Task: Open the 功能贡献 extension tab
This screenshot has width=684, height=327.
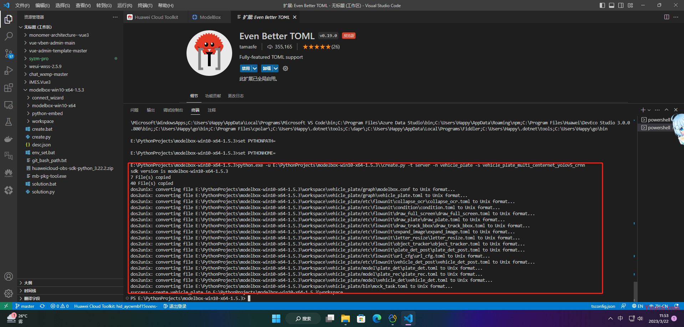Action: (213, 96)
